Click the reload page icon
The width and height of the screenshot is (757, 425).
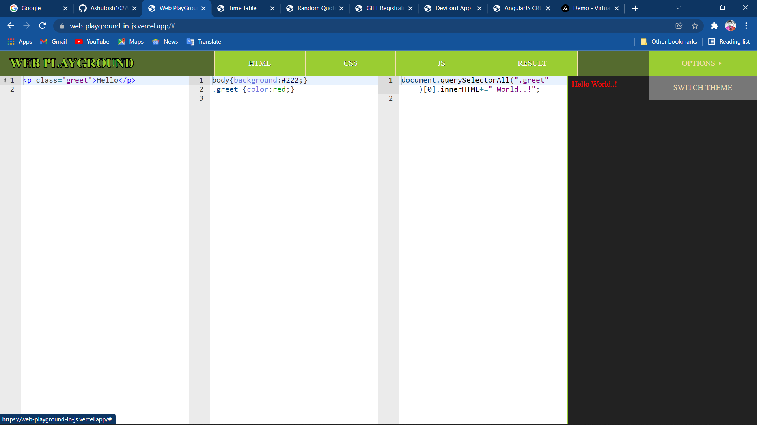(42, 26)
